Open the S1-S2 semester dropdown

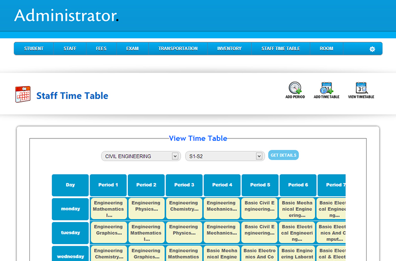pos(224,156)
